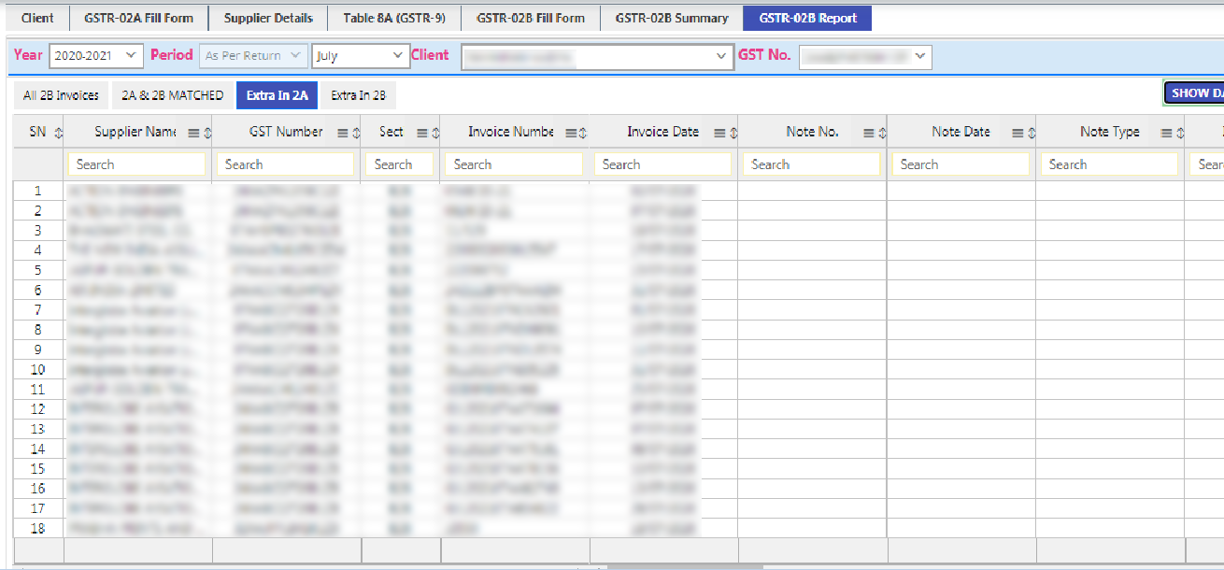Image resolution: width=1224 pixels, height=570 pixels.
Task: Open Supplier Name column menu icon
Action: tap(193, 133)
